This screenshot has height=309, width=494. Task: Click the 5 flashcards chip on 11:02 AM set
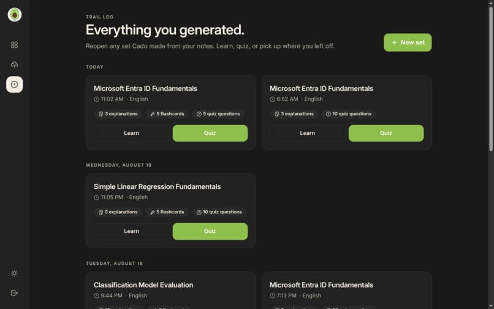167,114
